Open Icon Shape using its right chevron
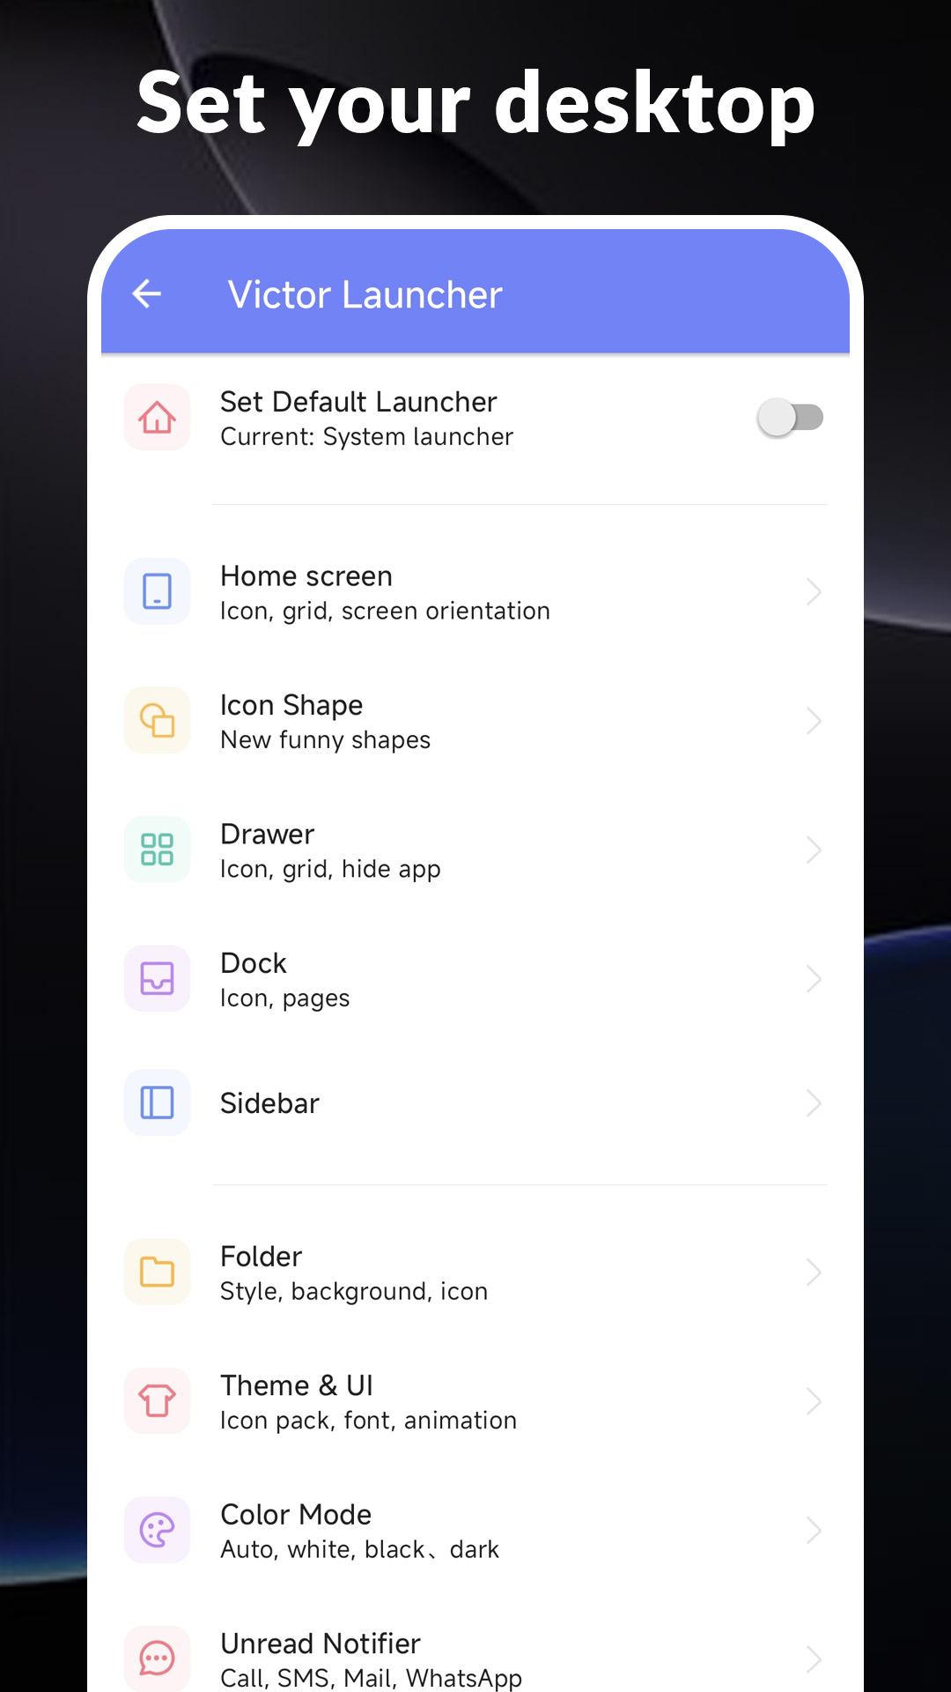Viewport: 951px width, 1692px height. tap(813, 721)
